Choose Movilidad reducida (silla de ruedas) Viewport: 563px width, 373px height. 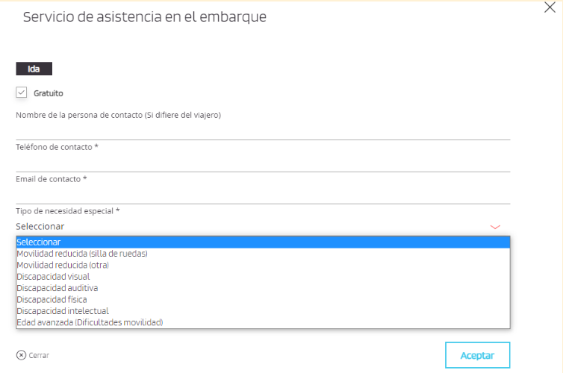coord(82,254)
